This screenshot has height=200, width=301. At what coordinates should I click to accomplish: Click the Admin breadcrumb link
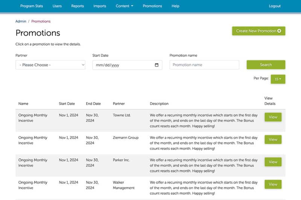[x=21, y=21]
